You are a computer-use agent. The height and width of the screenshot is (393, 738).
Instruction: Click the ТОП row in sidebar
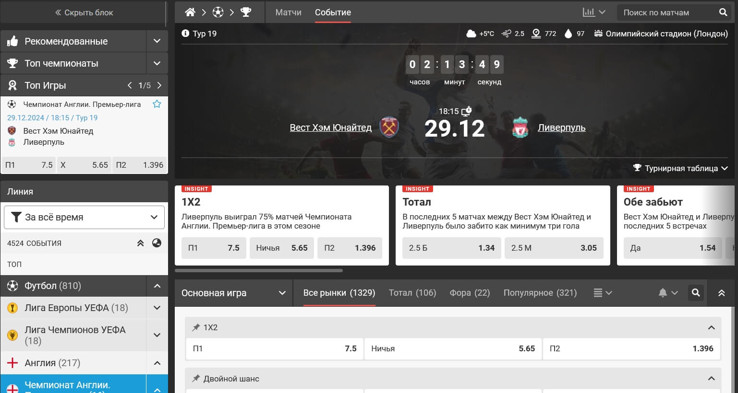coord(84,264)
